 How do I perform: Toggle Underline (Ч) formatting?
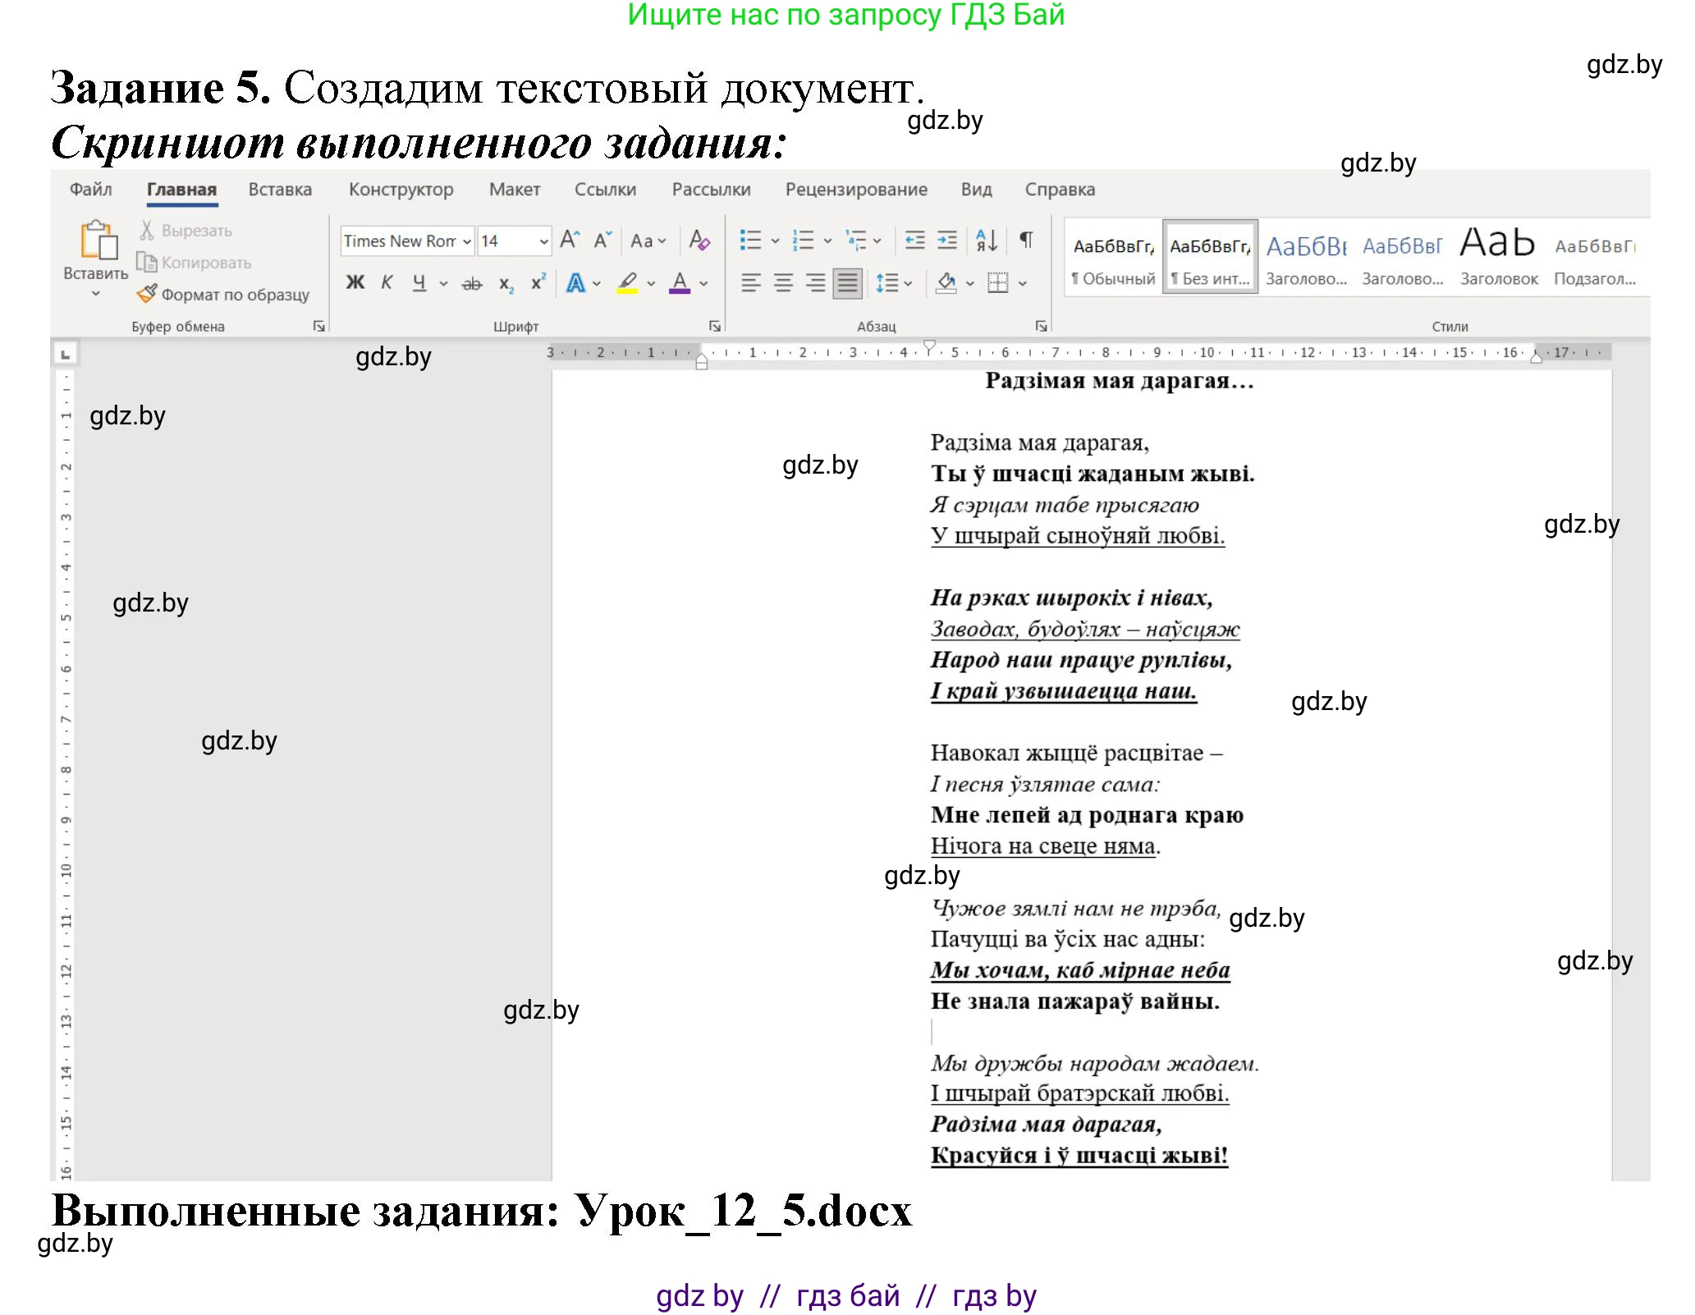(419, 283)
